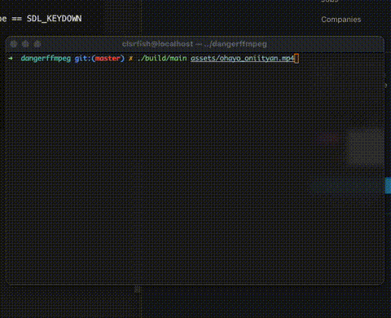
Task: Click the green prompt arrow
Action: 11,59
